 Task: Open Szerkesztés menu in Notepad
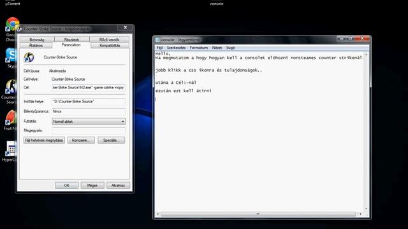[x=176, y=48]
